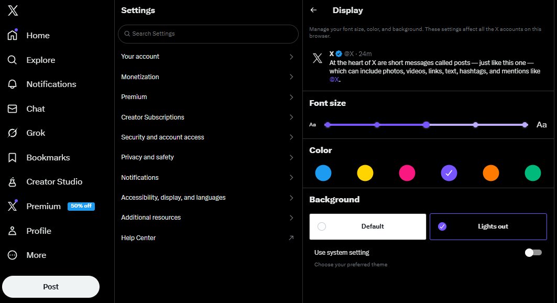Open the Explore label in the sidebar
Screen dimensions: 557x303
[41, 60]
